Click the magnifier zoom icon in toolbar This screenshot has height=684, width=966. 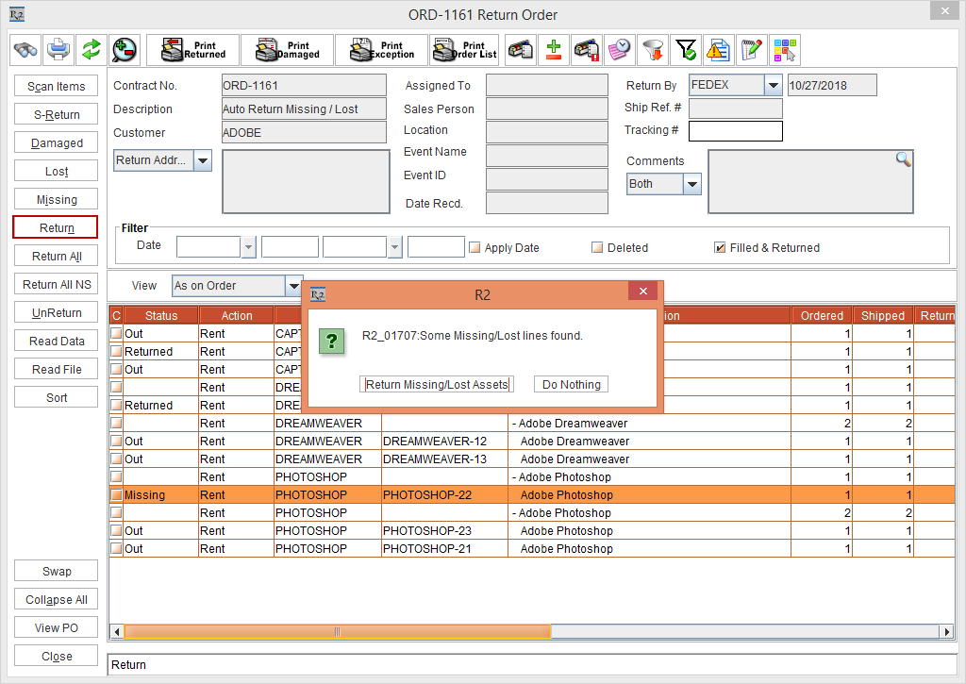coord(124,49)
